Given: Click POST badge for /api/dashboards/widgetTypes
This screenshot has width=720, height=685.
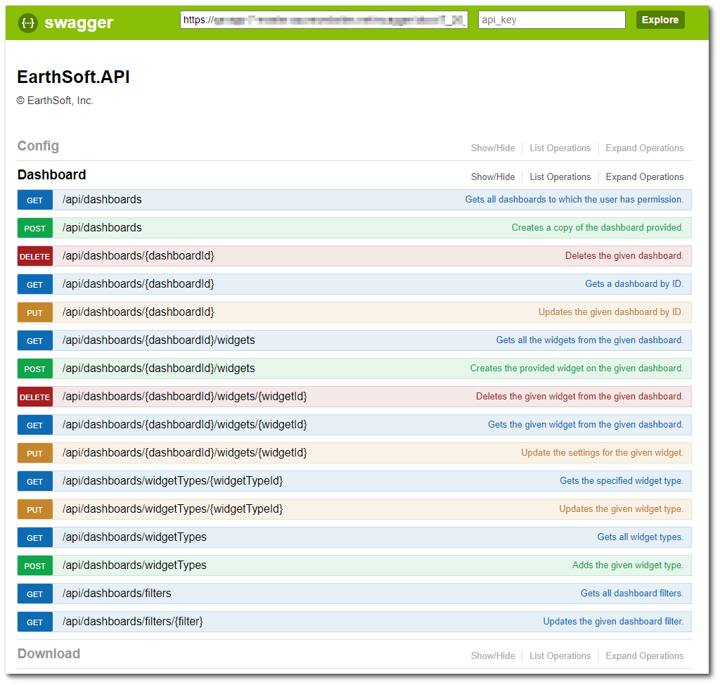Looking at the screenshot, I should tap(35, 566).
